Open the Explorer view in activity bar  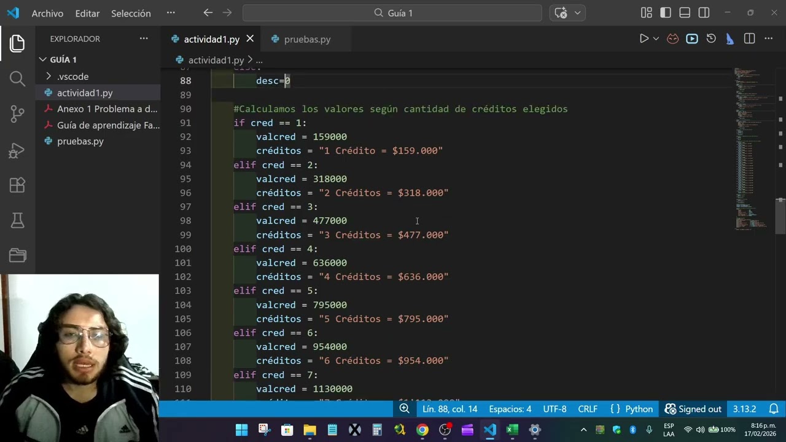(x=17, y=44)
